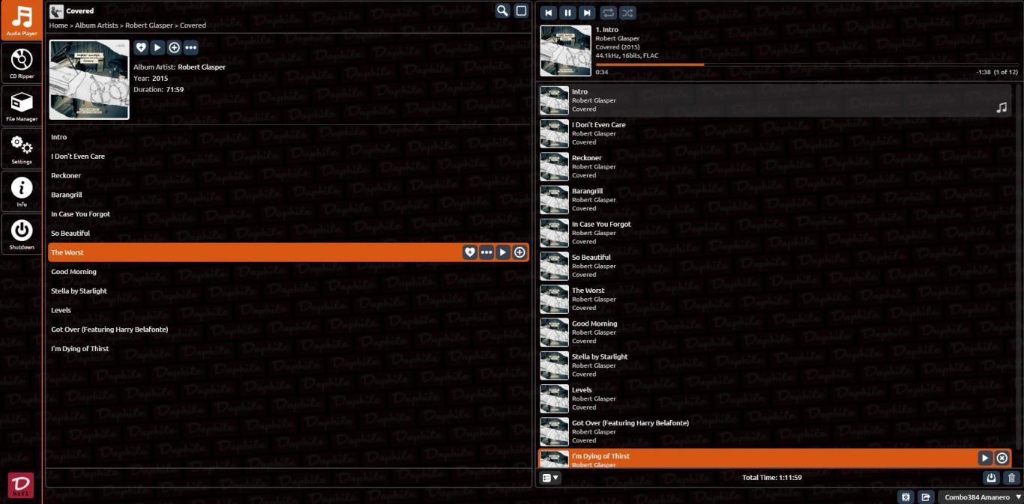Play the Covered album from header
Screen dimensions: 1024x504
click(x=157, y=47)
